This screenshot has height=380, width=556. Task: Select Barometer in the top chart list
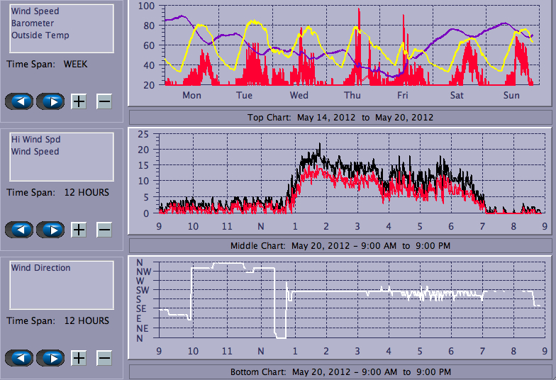tap(32, 23)
